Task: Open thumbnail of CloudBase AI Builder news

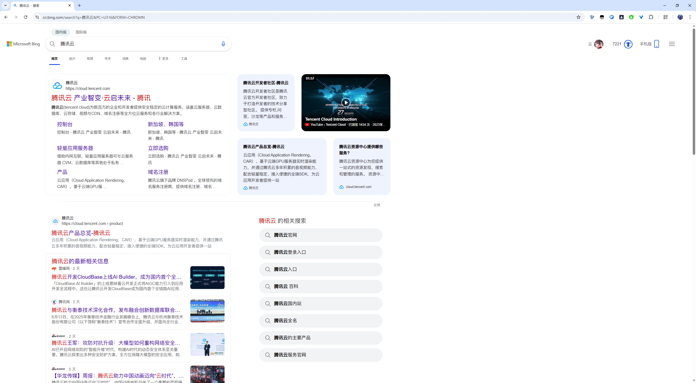Action: click(207, 278)
